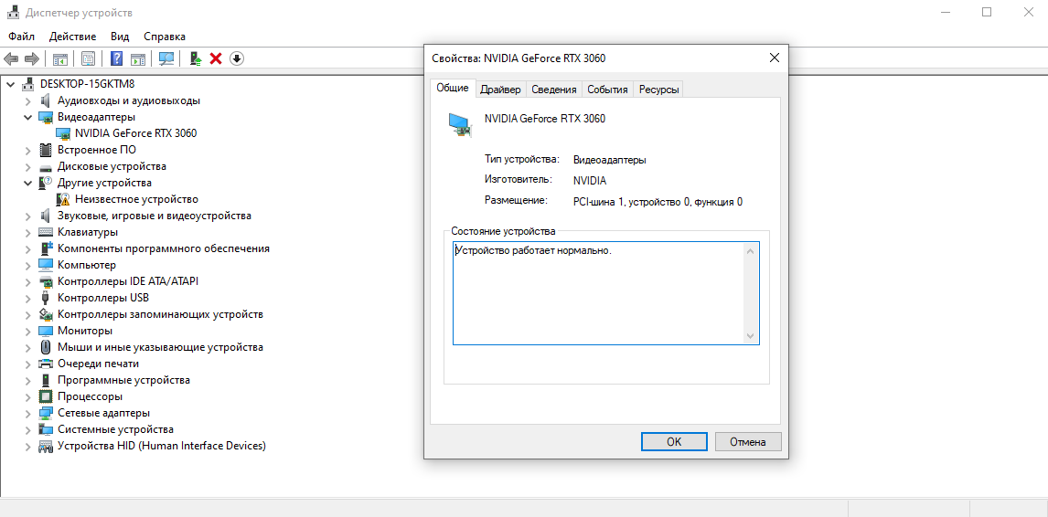
Task: Collapse the Видеоадаптеры node
Action: click(28, 117)
